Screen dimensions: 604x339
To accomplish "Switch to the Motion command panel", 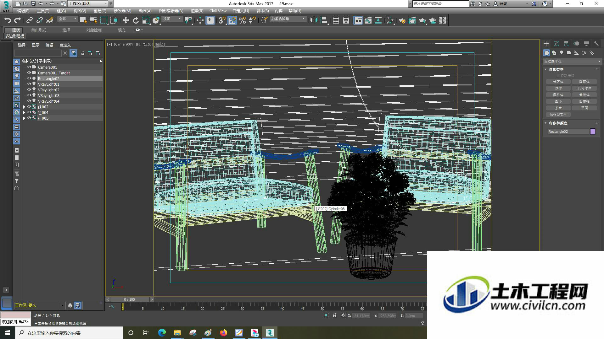I will pos(576,44).
